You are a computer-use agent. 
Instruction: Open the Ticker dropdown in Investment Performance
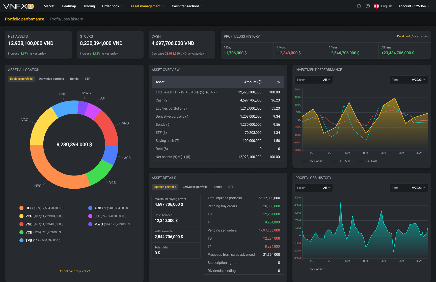click(313, 80)
